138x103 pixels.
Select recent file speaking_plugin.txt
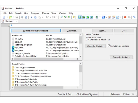point(23,45)
